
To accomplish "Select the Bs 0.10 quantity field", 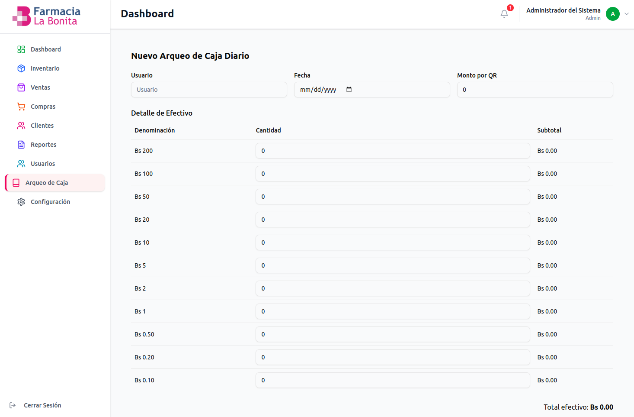I will click(x=392, y=380).
